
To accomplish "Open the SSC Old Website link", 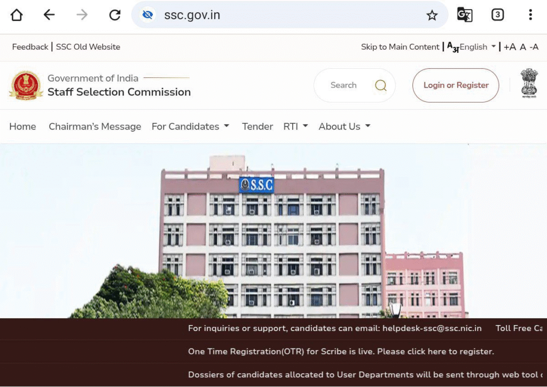I will click(88, 47).
